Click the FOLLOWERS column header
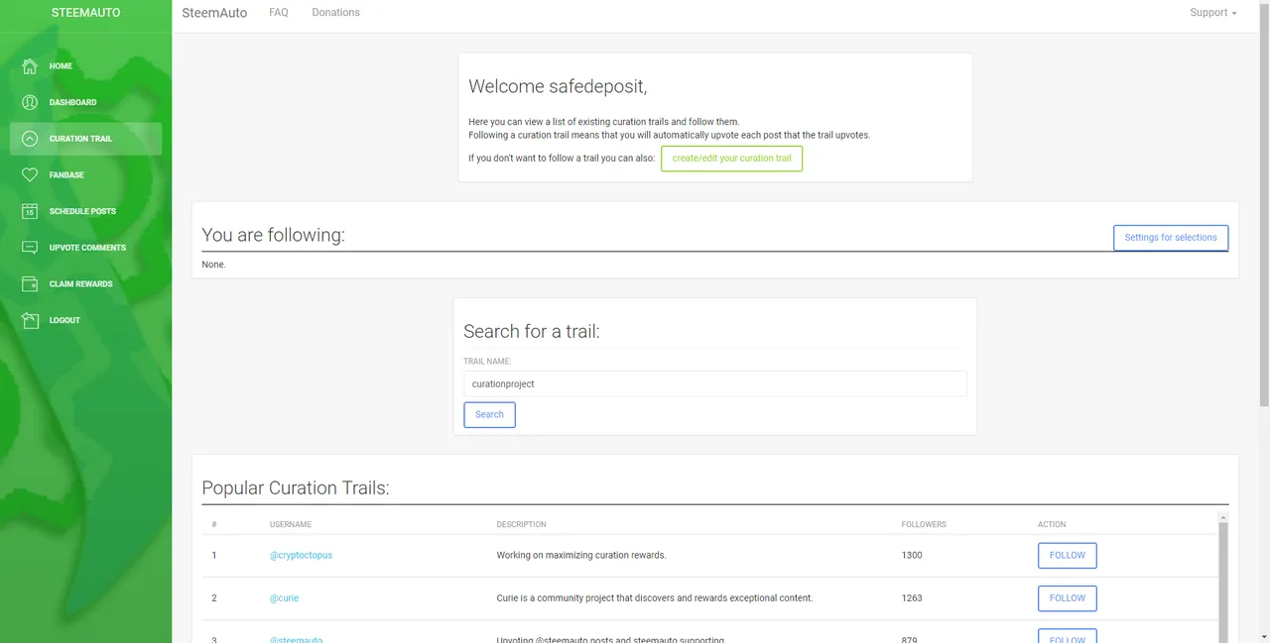 click(924, 524)
